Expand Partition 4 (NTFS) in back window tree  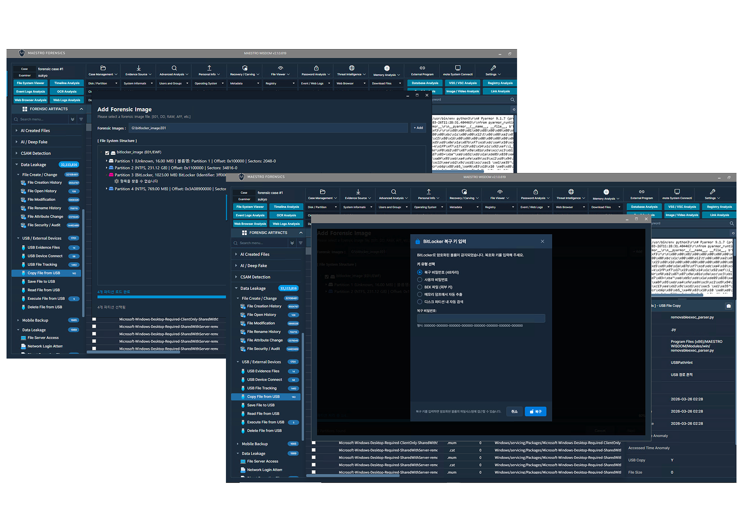pyautogui.click(x=106, y=189)
